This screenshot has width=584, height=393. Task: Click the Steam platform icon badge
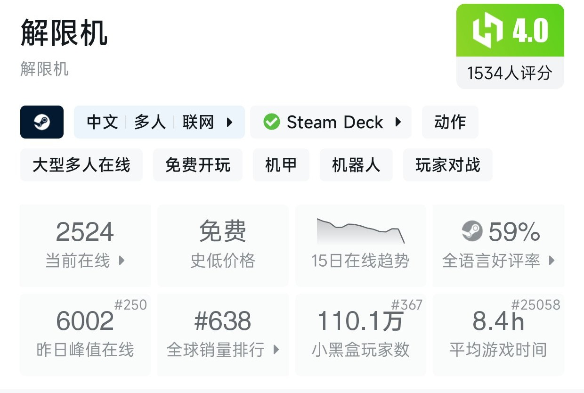pos(42,122)
